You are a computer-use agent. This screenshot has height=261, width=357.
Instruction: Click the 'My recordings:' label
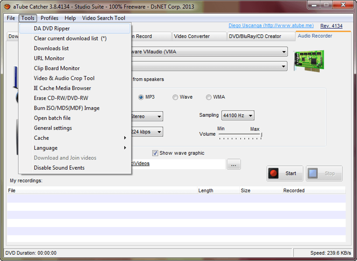26,181
